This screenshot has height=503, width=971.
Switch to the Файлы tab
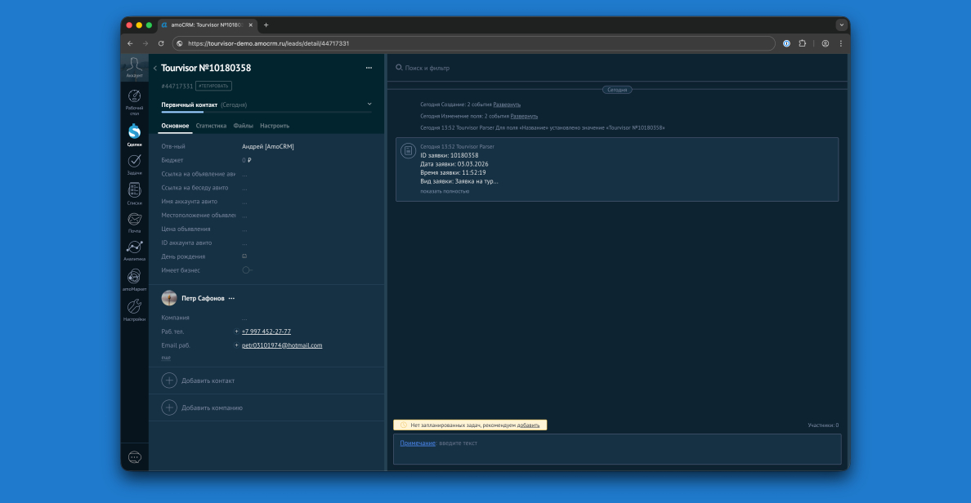pos(242,126)
